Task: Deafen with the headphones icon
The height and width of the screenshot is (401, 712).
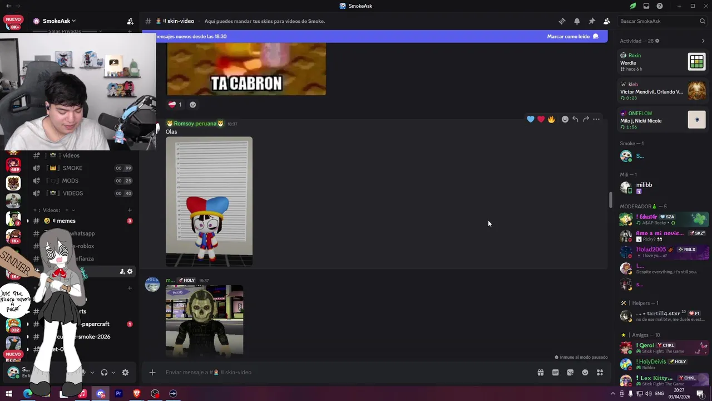Action: coord(104,373)
